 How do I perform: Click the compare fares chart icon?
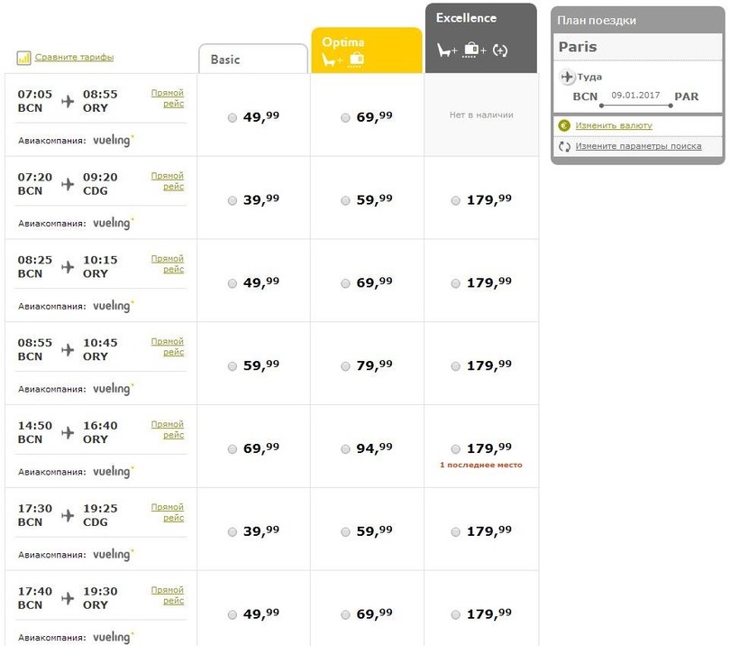click(23, 58)
